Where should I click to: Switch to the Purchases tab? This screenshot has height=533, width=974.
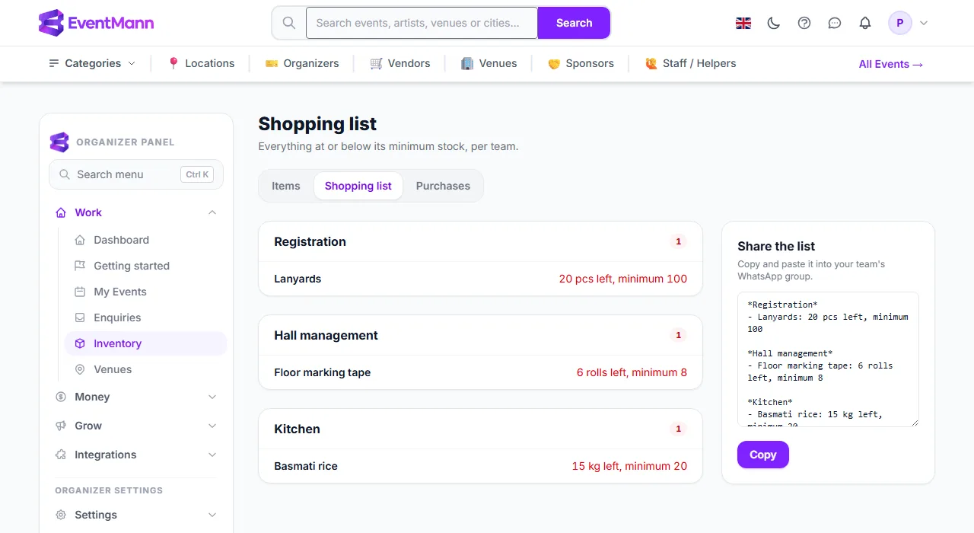pos(443,186)
